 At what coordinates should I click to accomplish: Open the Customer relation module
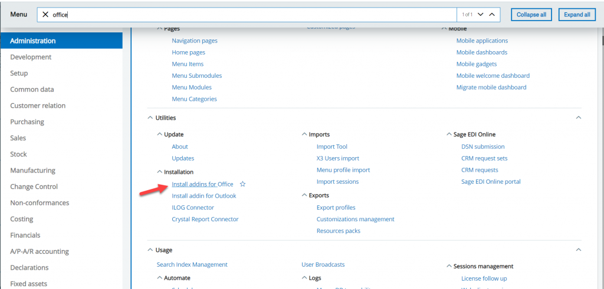pyautogui.click(x=38, y=105)
